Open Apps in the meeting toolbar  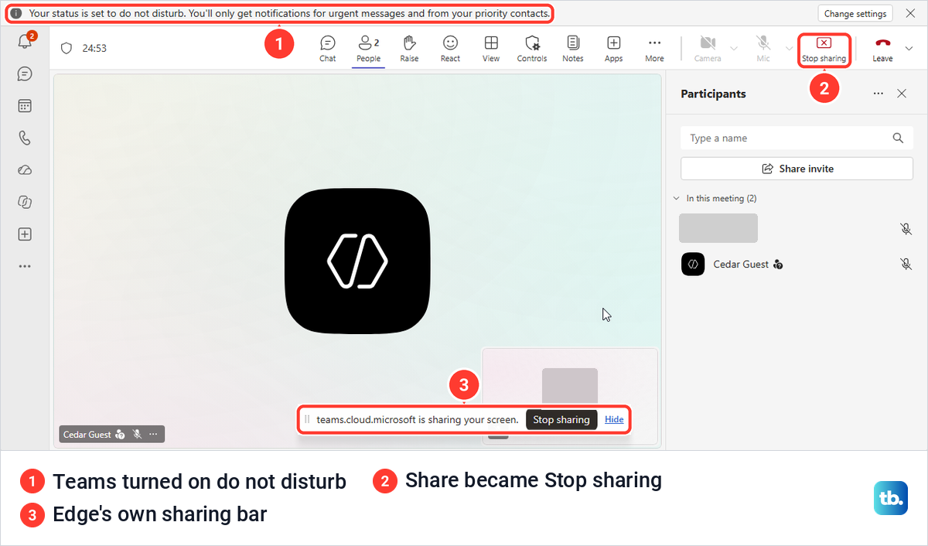coord(614,49)
